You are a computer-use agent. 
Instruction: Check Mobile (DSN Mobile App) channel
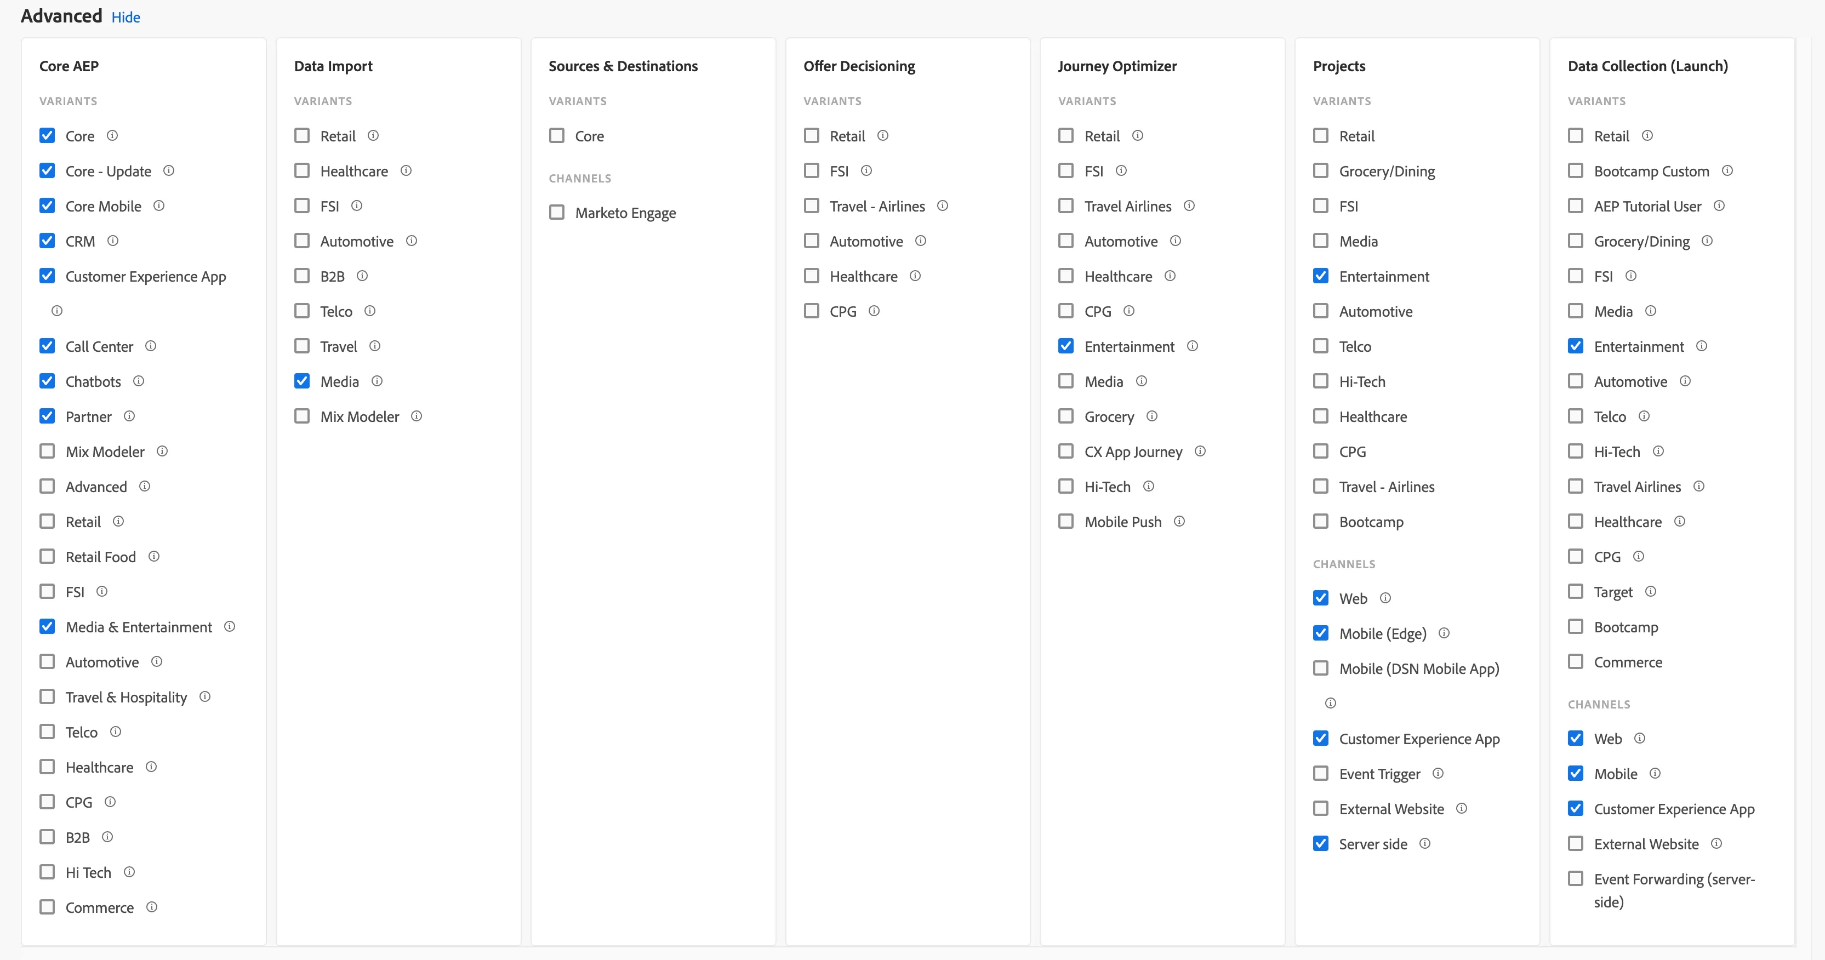pos(1321,668)
